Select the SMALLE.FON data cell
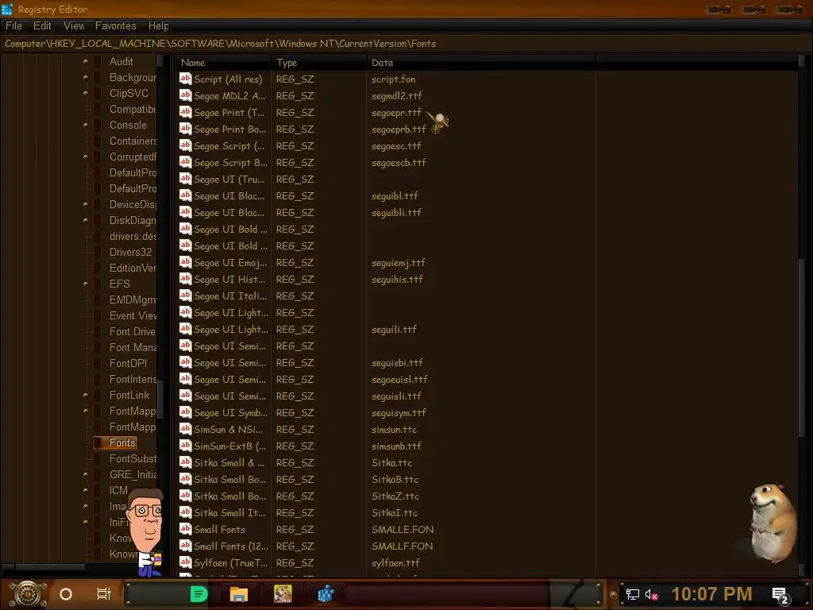Viewport: 813px width, 610px height. coord(403,530)
